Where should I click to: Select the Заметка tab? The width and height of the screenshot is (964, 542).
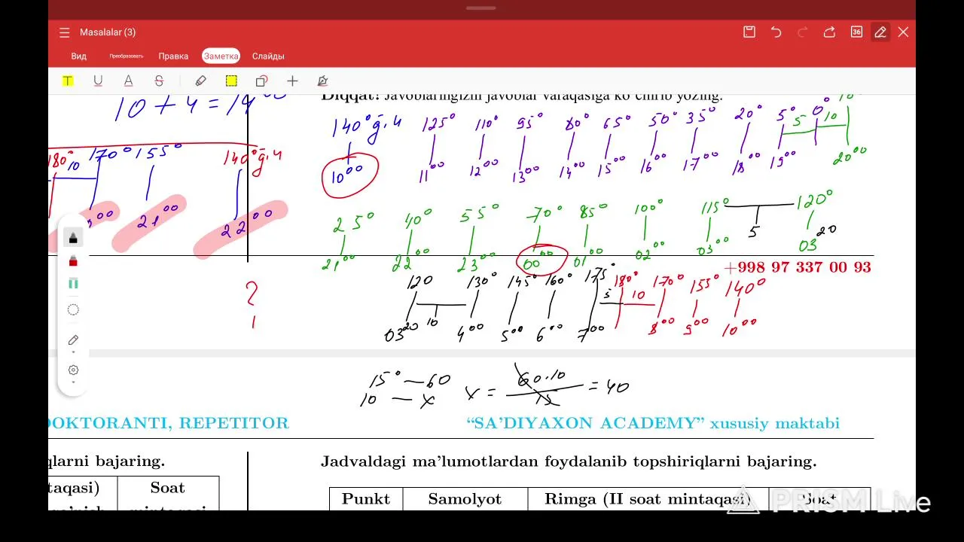point(221,56)
